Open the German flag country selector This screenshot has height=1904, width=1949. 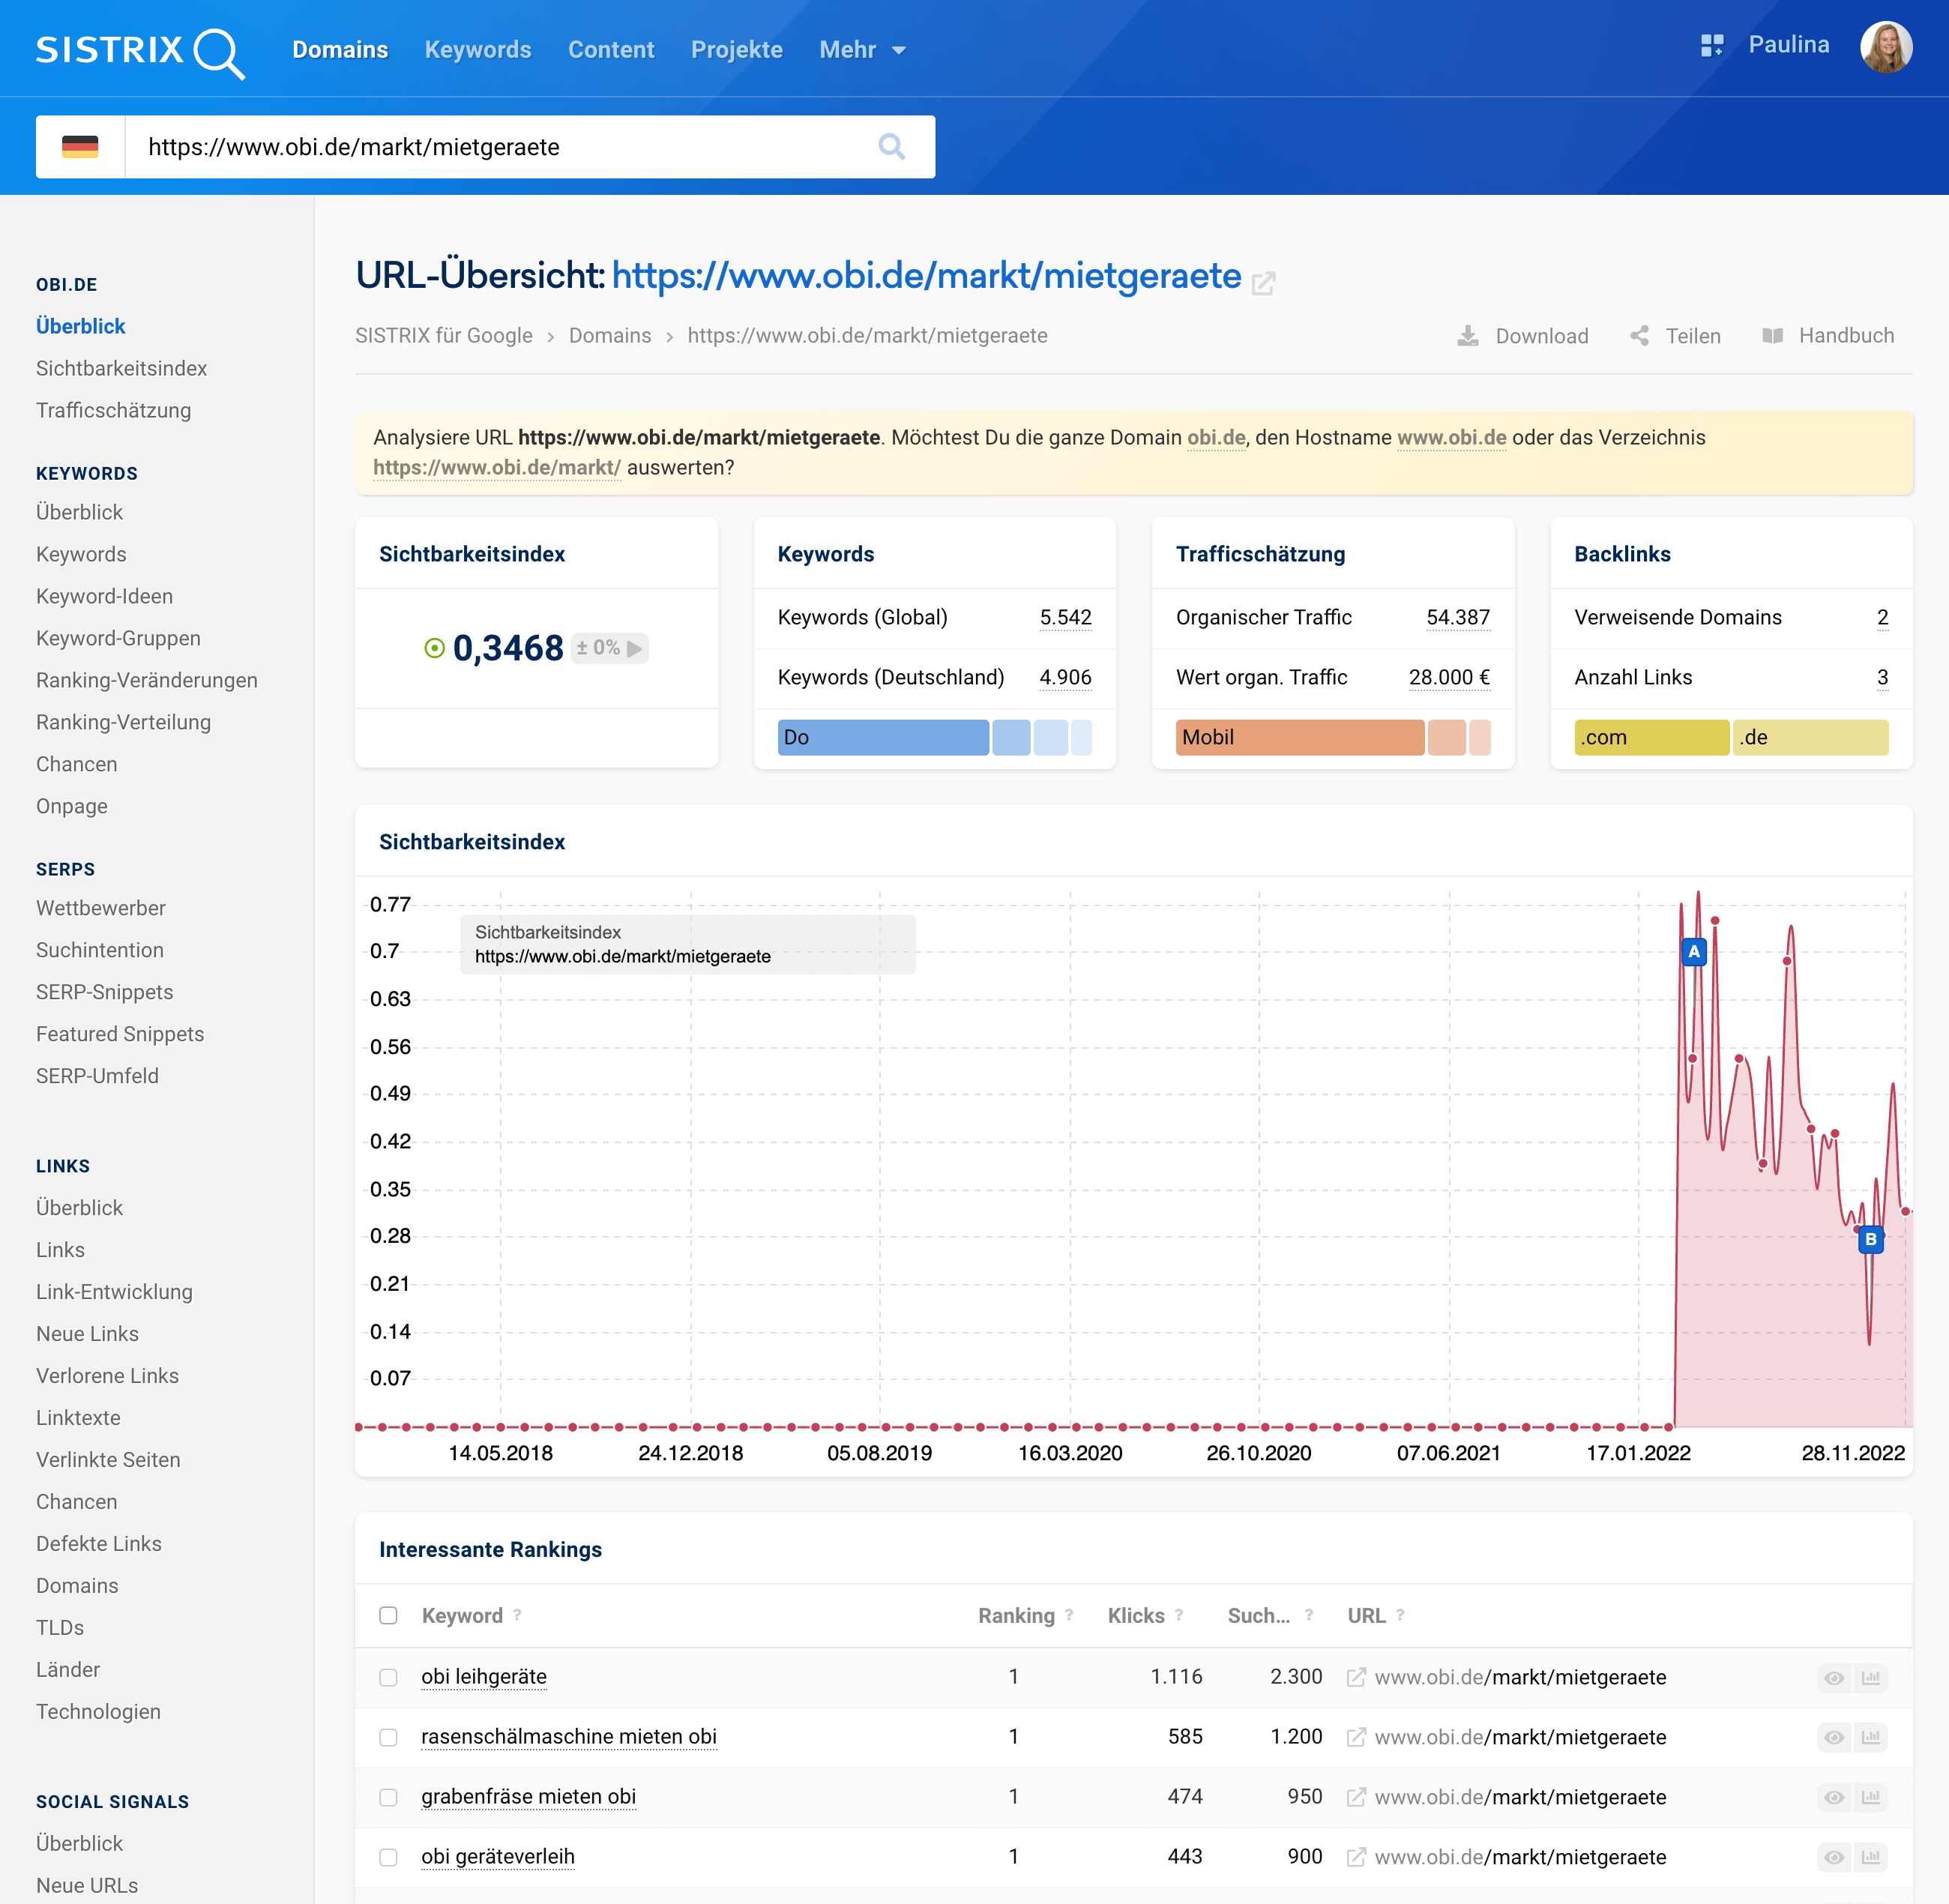tap(80, 147)
